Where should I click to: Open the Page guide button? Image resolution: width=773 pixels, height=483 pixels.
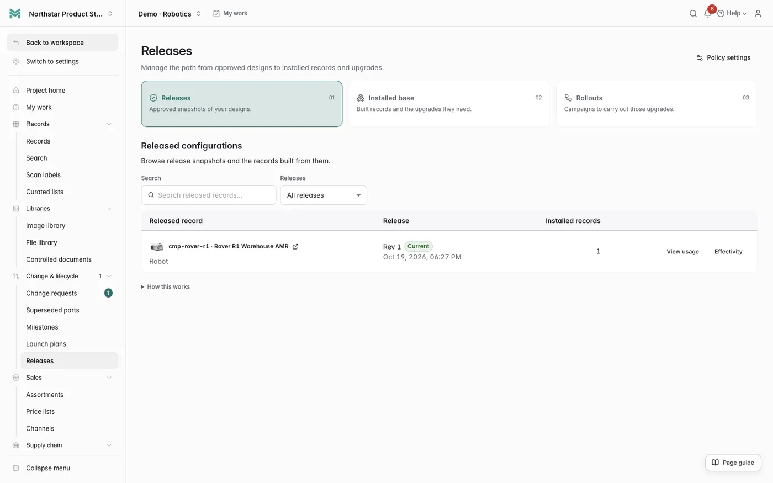pyautogui.click(x=733, y=463)
